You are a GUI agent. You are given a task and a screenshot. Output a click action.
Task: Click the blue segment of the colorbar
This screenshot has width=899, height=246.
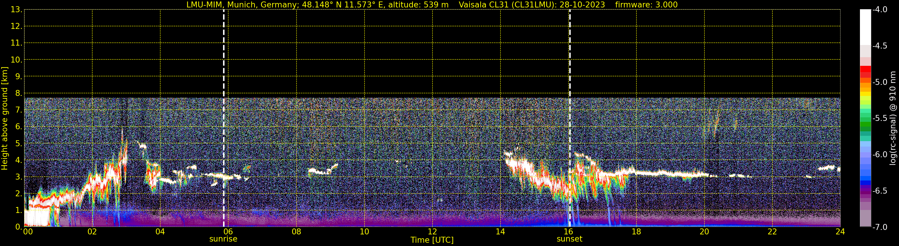tap(865, 183)
